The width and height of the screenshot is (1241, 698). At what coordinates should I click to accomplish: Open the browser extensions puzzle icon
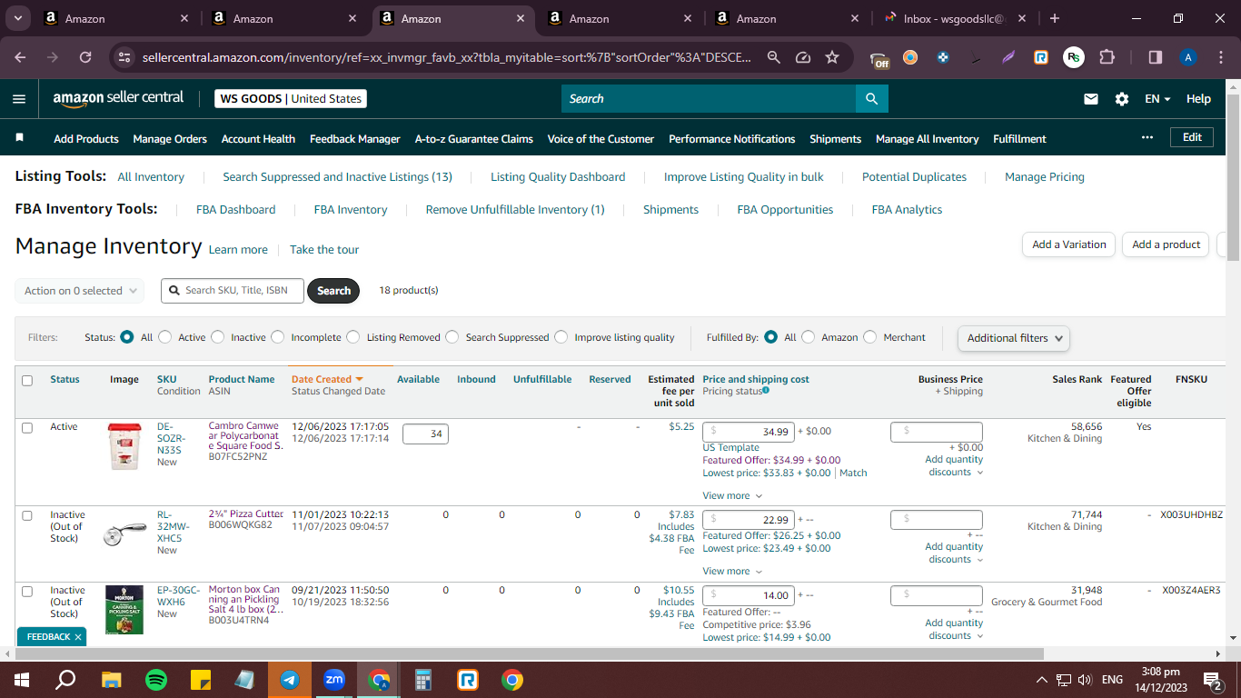(x=1107, y=57)
